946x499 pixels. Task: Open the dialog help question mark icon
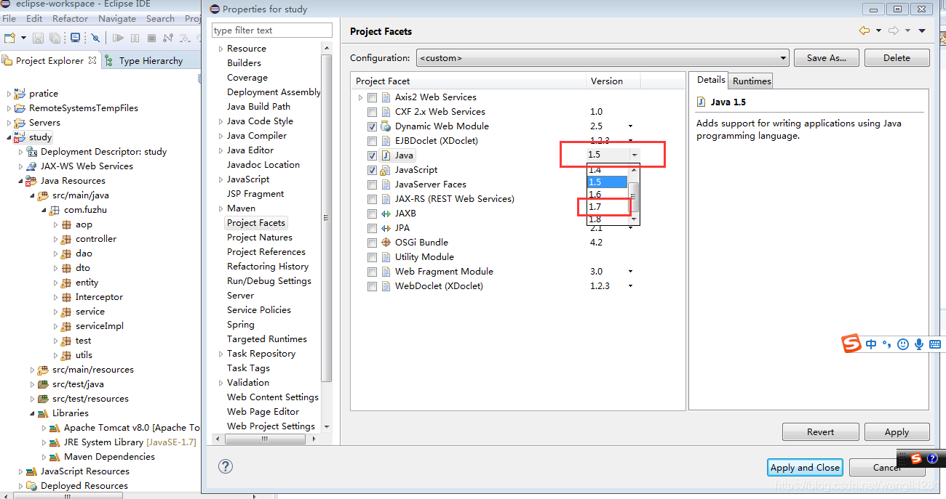[x=226, y=466]
